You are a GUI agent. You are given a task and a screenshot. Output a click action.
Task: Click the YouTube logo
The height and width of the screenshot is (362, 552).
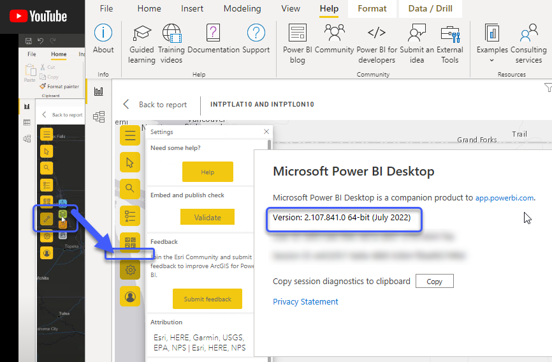[38, 16]
